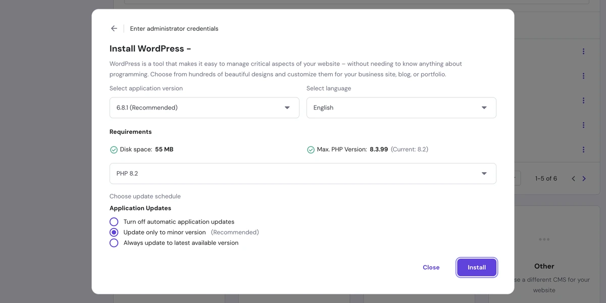The height and width of the screenshot is (303, 606).
Task: Click the 8.3.99 max PHP version value
Action: tap(379, 149)
